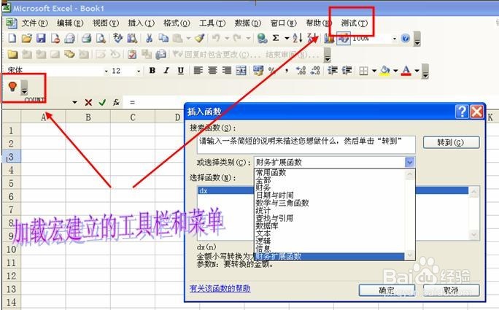Click the Save disk icon
Screen dimensions: 499x310
(41, 38)
